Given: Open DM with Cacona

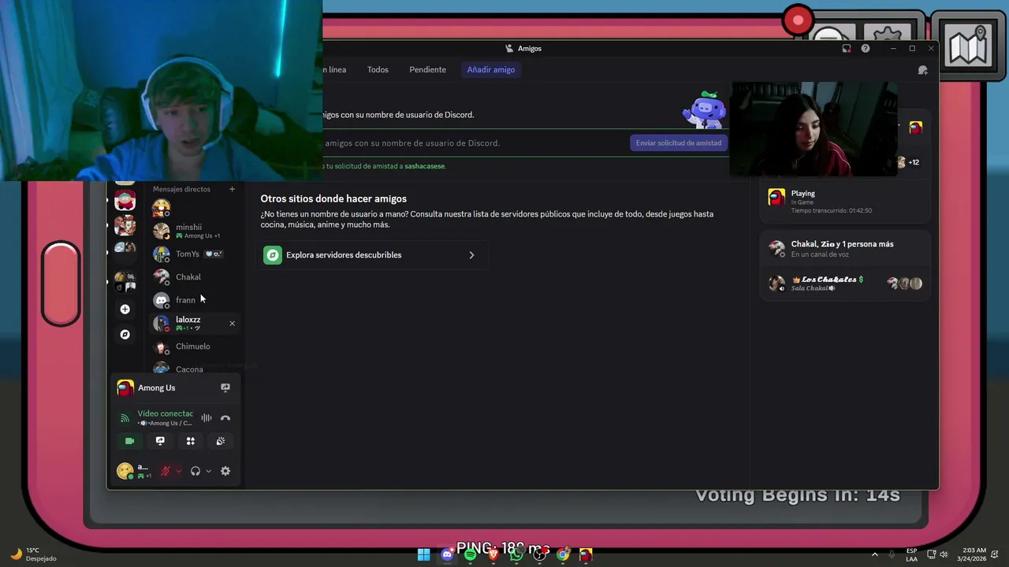Looking at the screenshot, I should (x=194, y=369).
